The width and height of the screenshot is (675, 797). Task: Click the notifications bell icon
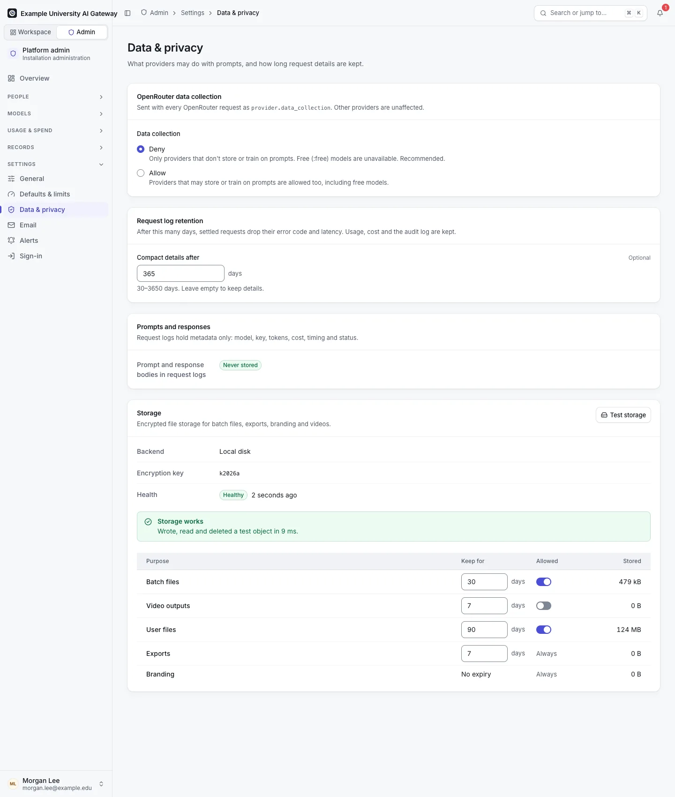pyautogui.click(x=660, y=13)
